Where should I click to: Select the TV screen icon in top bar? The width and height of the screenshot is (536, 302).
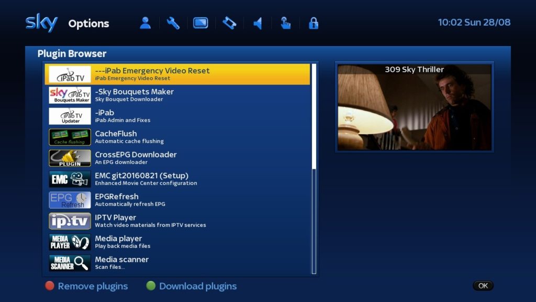tap(200, 23)
